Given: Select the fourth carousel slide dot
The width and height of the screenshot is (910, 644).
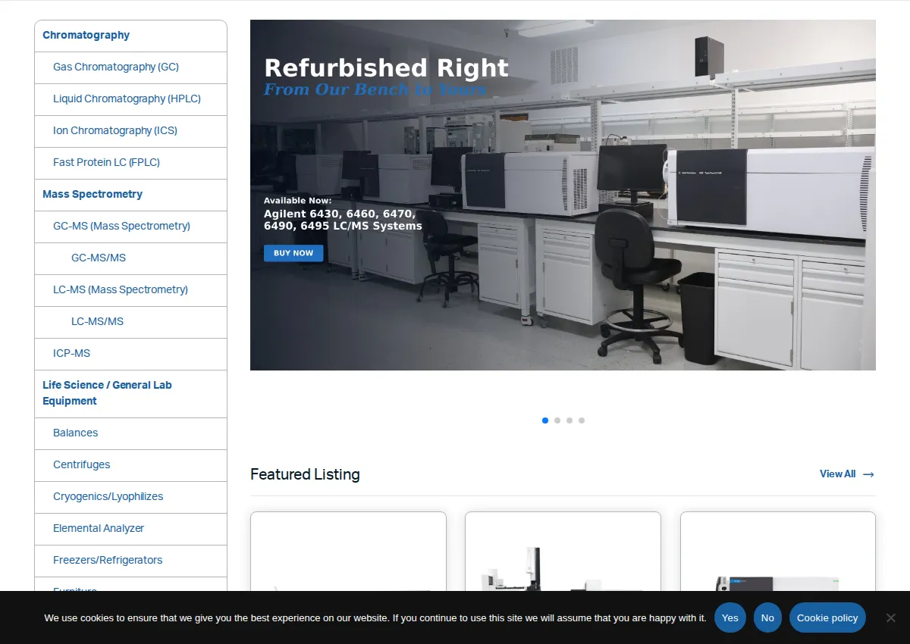Looking at the screenshot, I should (x=582, y=420).
